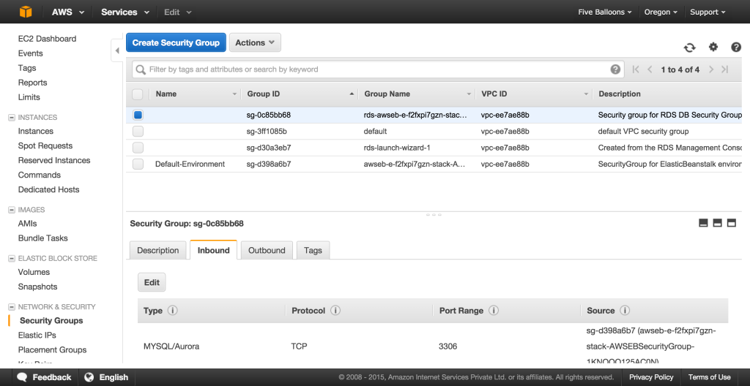Collapse the IMAGES sidebar section
The height and width of the screenshot is (386, 750).
(x=12, y=210)
